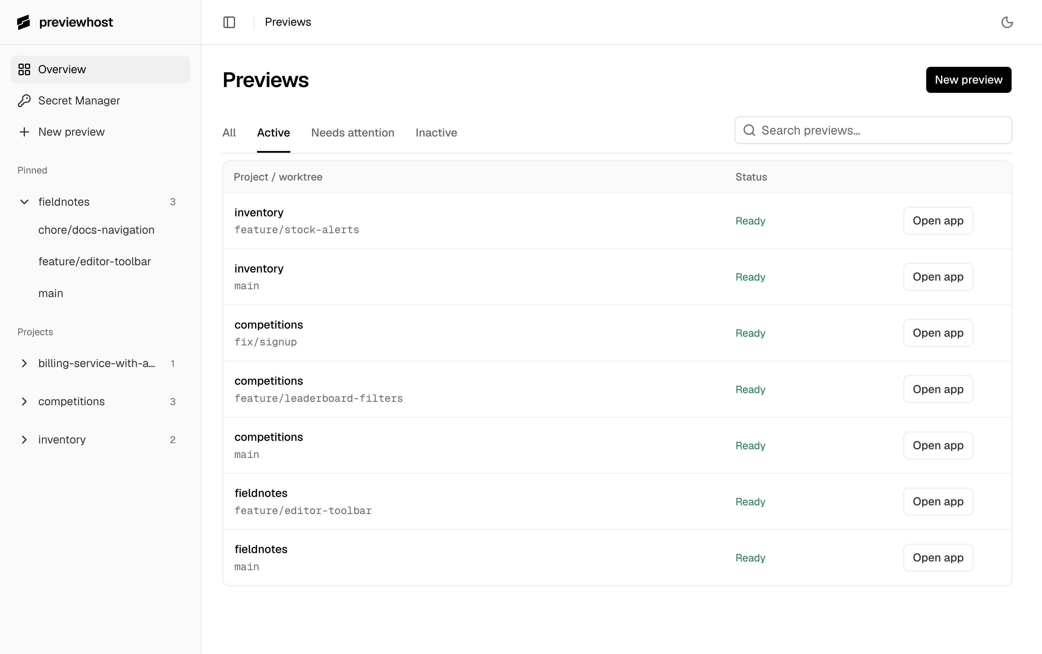Expand the inventory project in sidebar

pos(24,439)
